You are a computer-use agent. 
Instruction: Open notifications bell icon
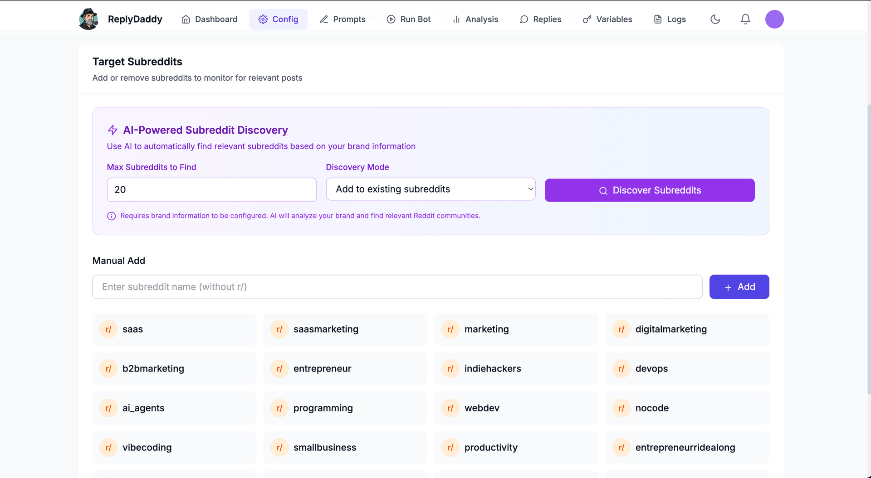click(745, 19)
